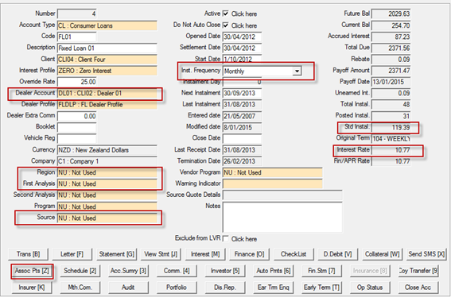Toggle the Do Not Auto Close checkbox
The height and width of the screenshot is (297, 451).
point(226,25)
